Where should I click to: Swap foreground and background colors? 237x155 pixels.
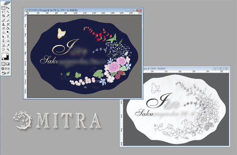[x=8, y=54]
